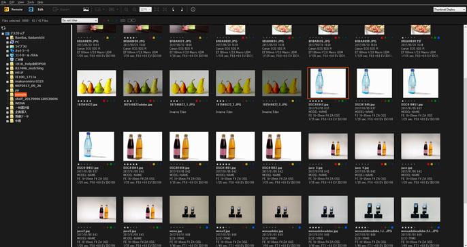Toggle red color label on first pears thumbnail
This screenshot has height=247, width=467.
tap(104, 101)
